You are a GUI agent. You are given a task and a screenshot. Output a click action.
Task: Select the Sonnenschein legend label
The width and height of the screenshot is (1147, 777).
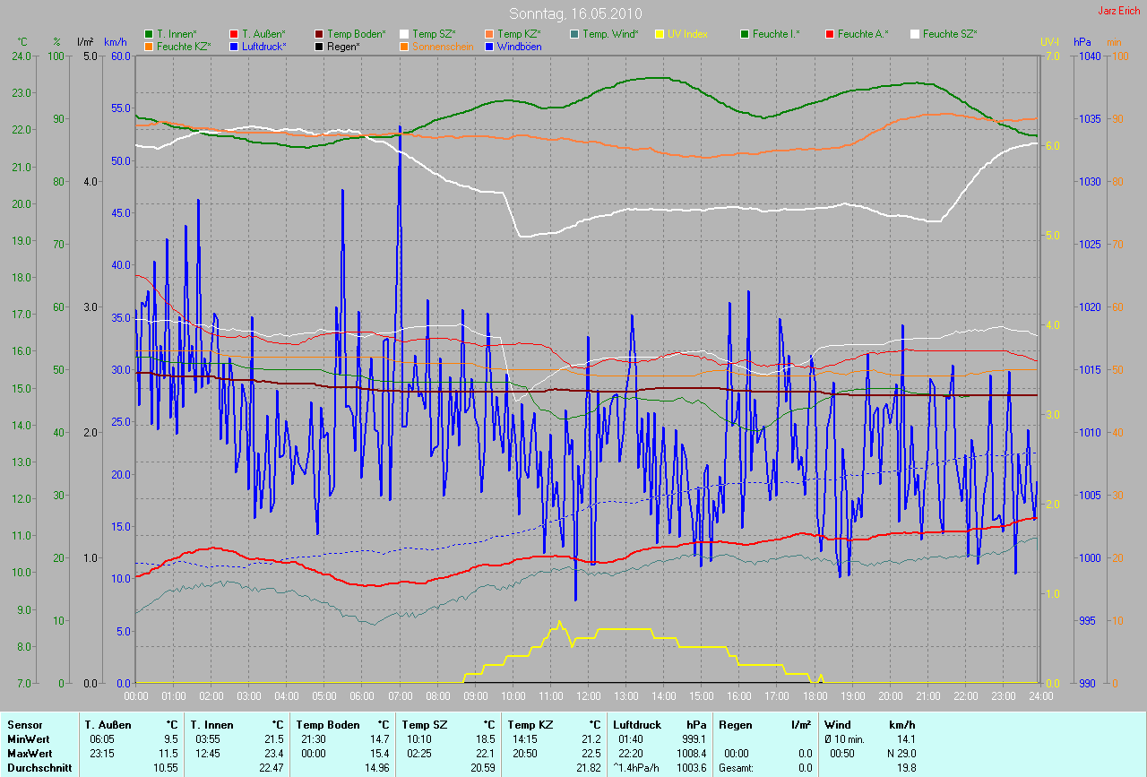coord(443,46)
